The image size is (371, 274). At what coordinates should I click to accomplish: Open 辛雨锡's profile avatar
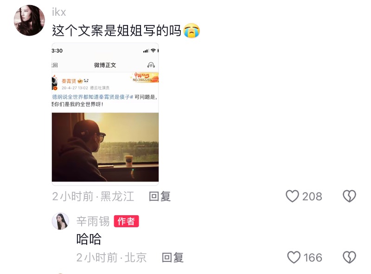(x=60, y=221)
